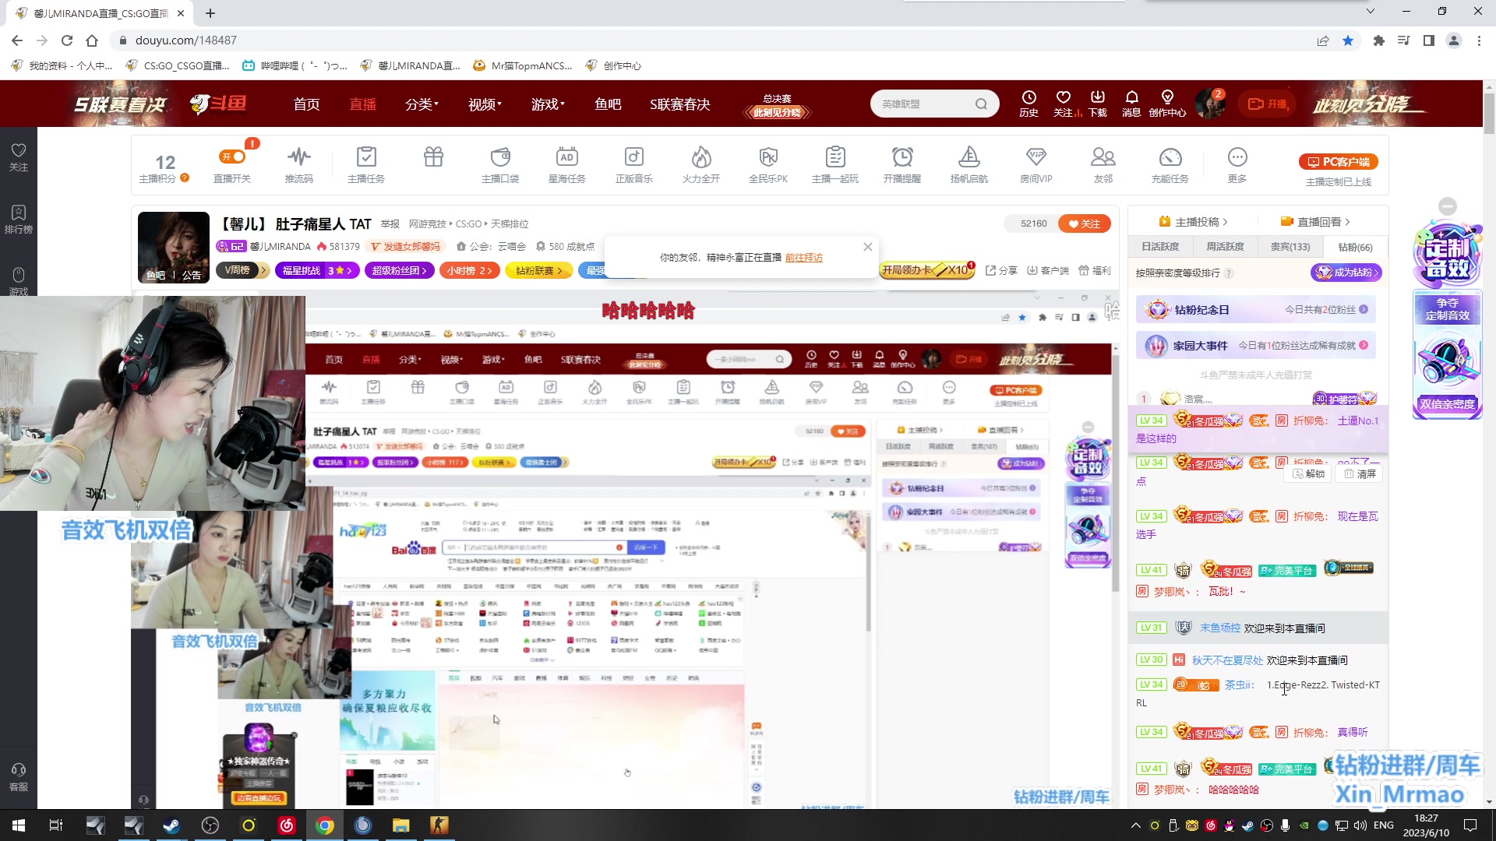The width and height of the screenshot is (1496, 841).
Task: Close the friend-is-live notification popup
Action: click(867, 247)
